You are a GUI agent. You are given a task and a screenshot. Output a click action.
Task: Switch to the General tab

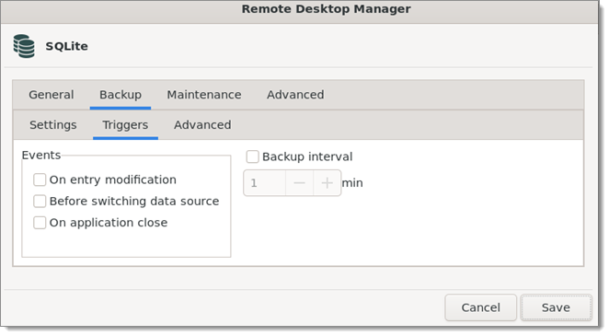click(52, 95)
